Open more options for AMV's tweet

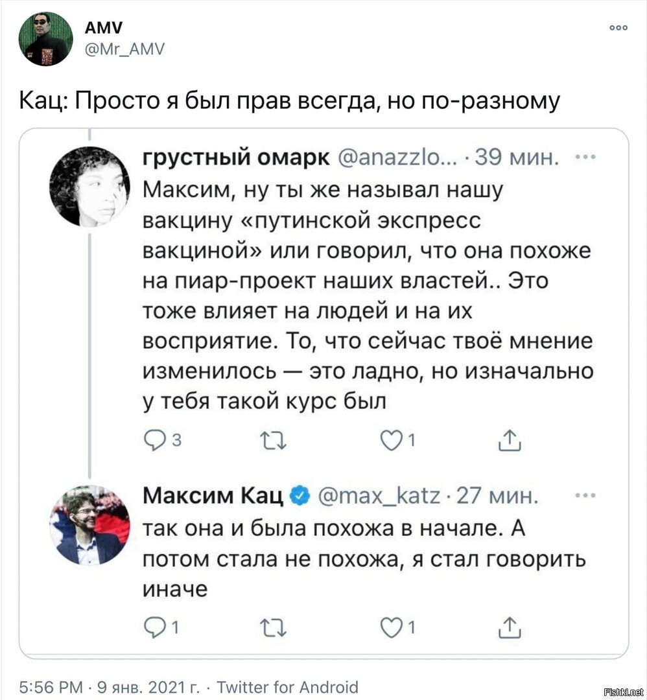[618, 28]
